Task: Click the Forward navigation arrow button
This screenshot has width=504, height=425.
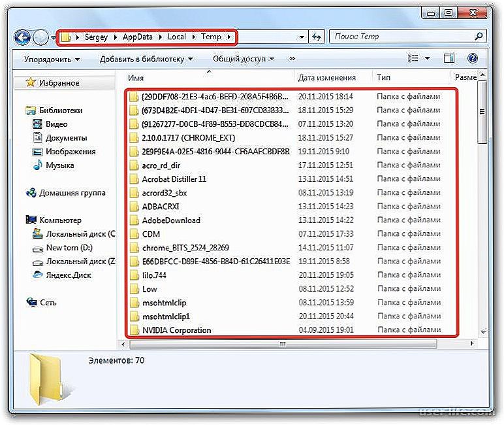Action: click(41, 38)
